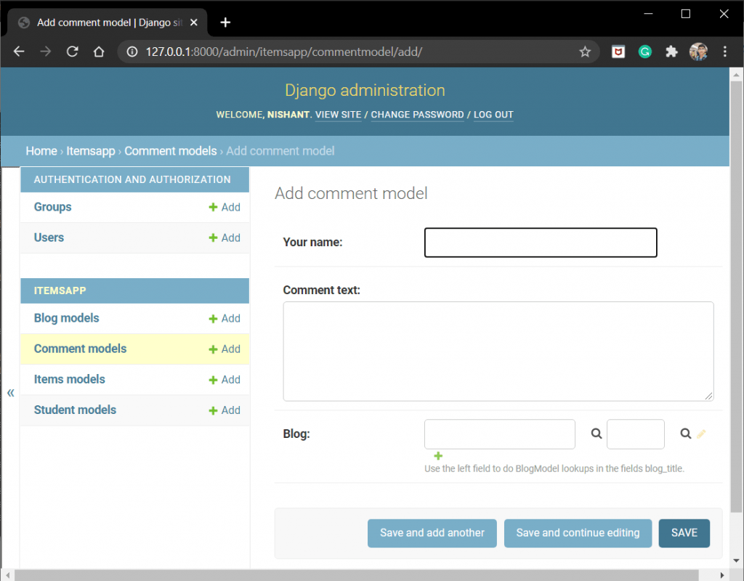Click CHANGE PASSWORD
The width and height of the screenshot is (744, 581).
coord(417,115)
